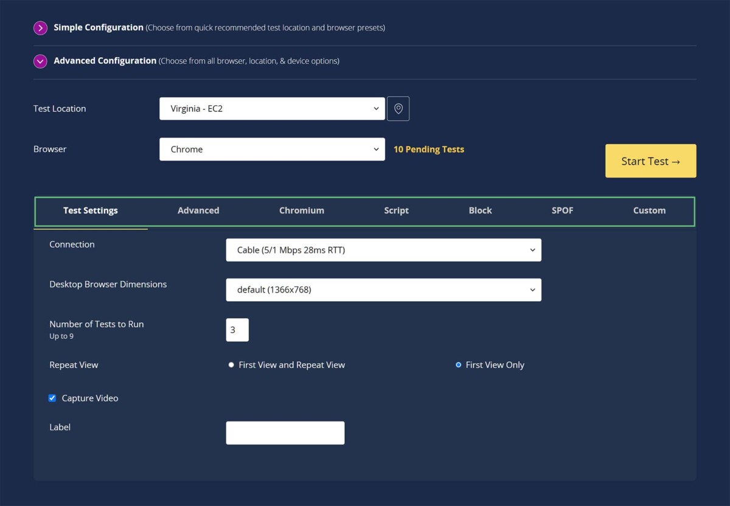The height and width of the screenshot is (506, 730).
Task: Uncheck the Capture Video checkbox
Action: [52, 398]
